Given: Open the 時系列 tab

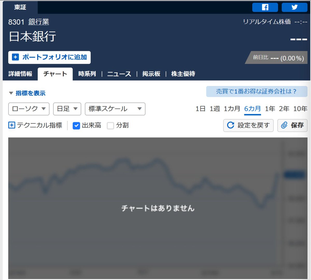Looking at the screenshot, I should [87, 74].
